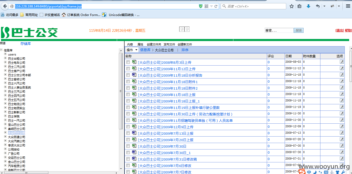Click the Word icon of 2009年7月31日修改稿

134,159
